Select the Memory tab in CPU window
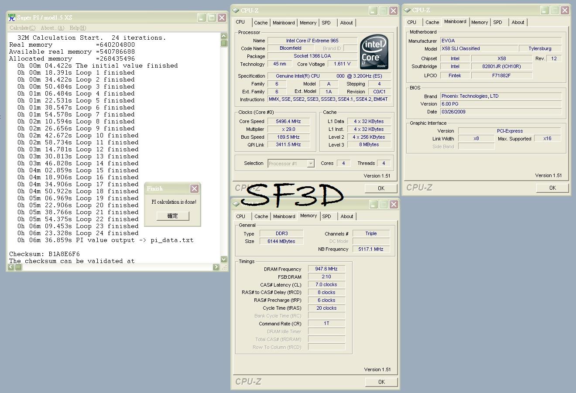Image resolution: width=576 pixels, height=393 pixels. coord(308,23)
